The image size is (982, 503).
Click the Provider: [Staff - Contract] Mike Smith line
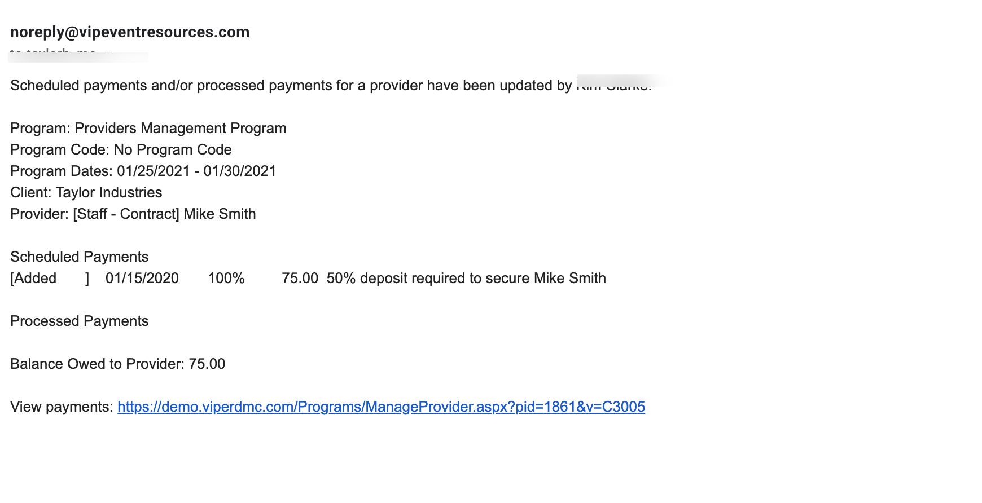[133, 214]
